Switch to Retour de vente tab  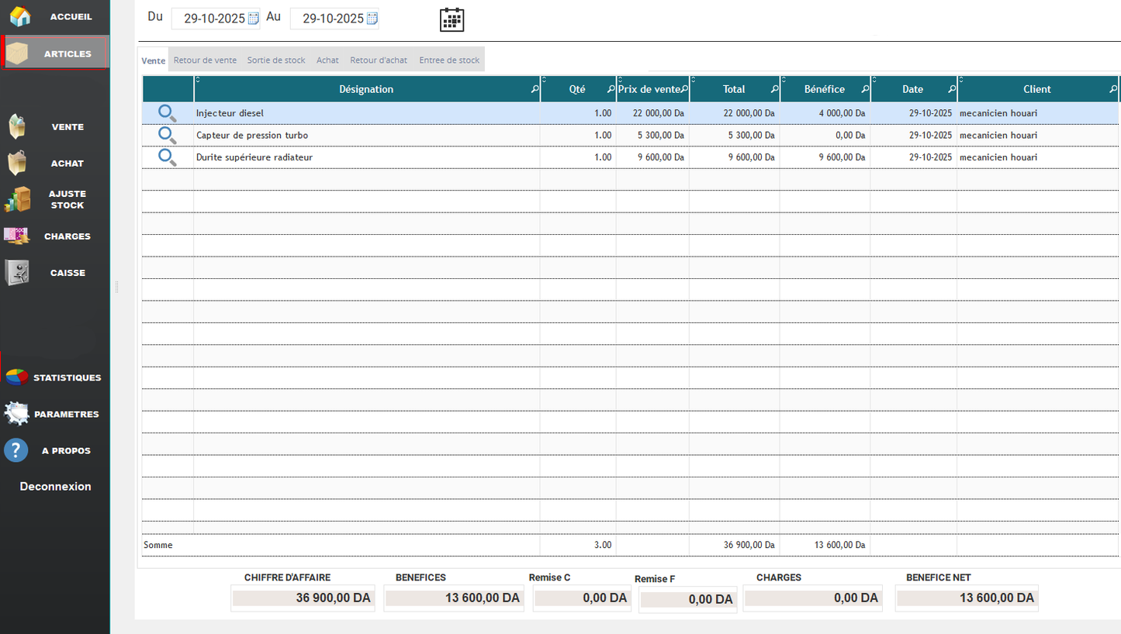click(205, 60)
